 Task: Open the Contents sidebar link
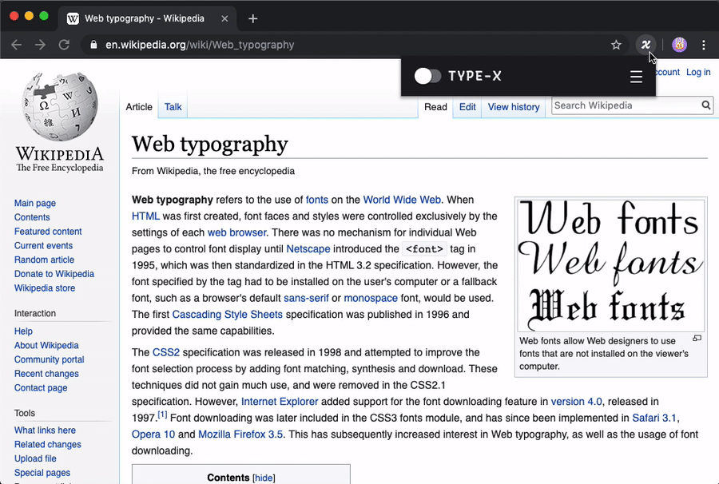pos(32,217)
